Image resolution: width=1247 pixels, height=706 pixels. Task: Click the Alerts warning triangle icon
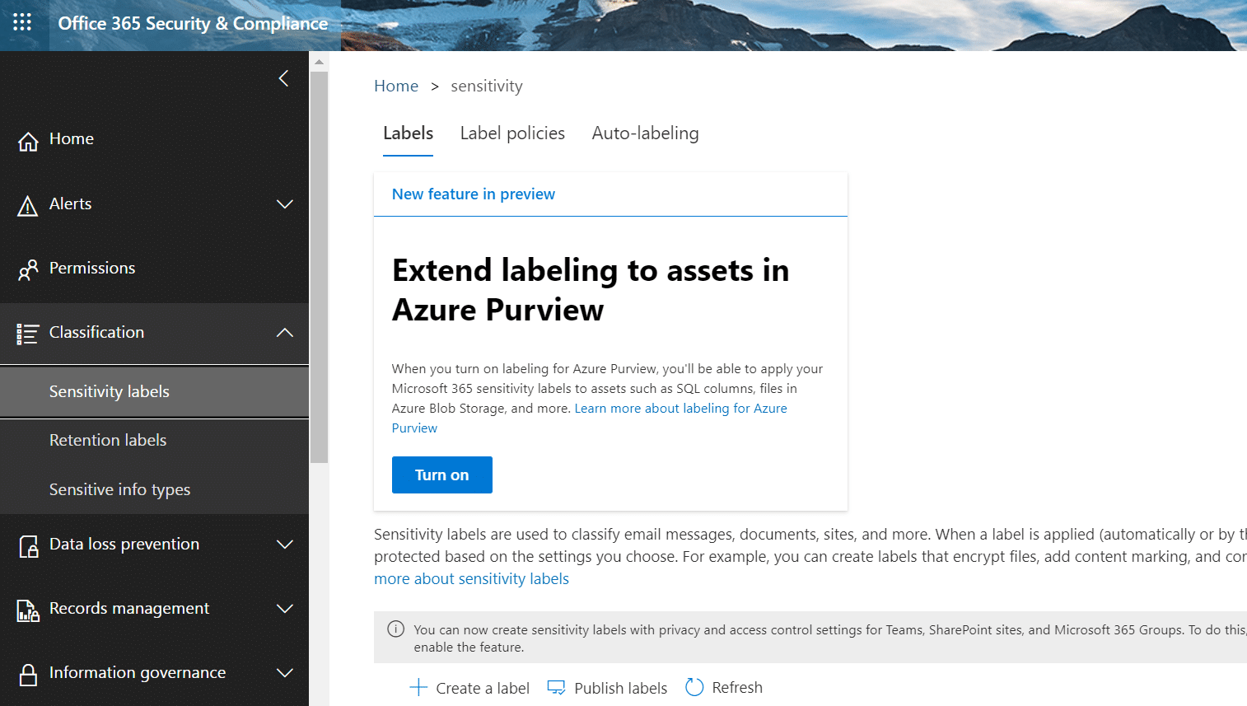[x=28, y=206]
